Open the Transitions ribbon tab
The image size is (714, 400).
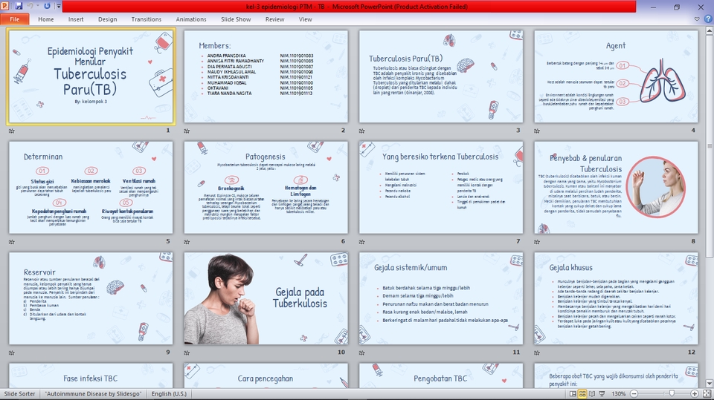pyautogui.click(x=147, y=19)
